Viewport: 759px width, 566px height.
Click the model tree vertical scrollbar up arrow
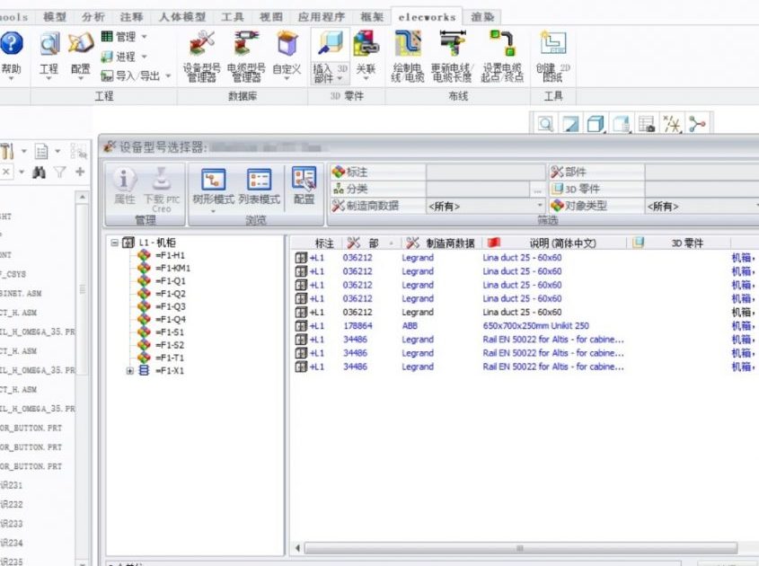(x=83, y=197)
